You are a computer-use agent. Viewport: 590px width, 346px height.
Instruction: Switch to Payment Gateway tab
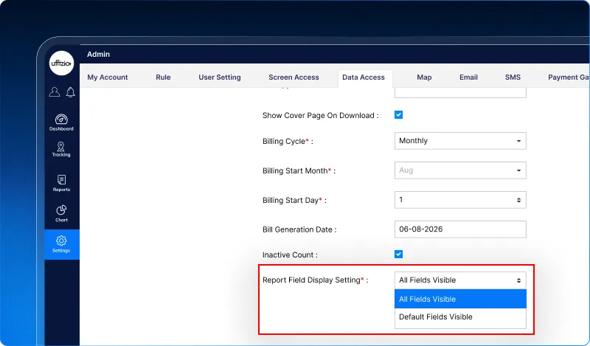[569, 77]
